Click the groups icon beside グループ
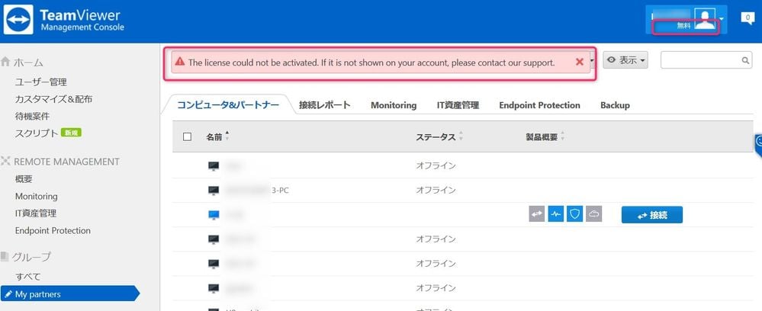 tap(5, 256)
